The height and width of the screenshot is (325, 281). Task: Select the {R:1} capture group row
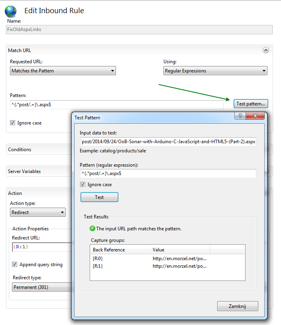pos(120,266)
